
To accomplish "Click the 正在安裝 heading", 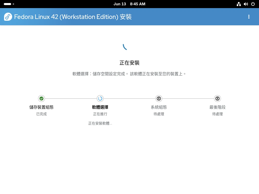I will [x=129, y=63].
